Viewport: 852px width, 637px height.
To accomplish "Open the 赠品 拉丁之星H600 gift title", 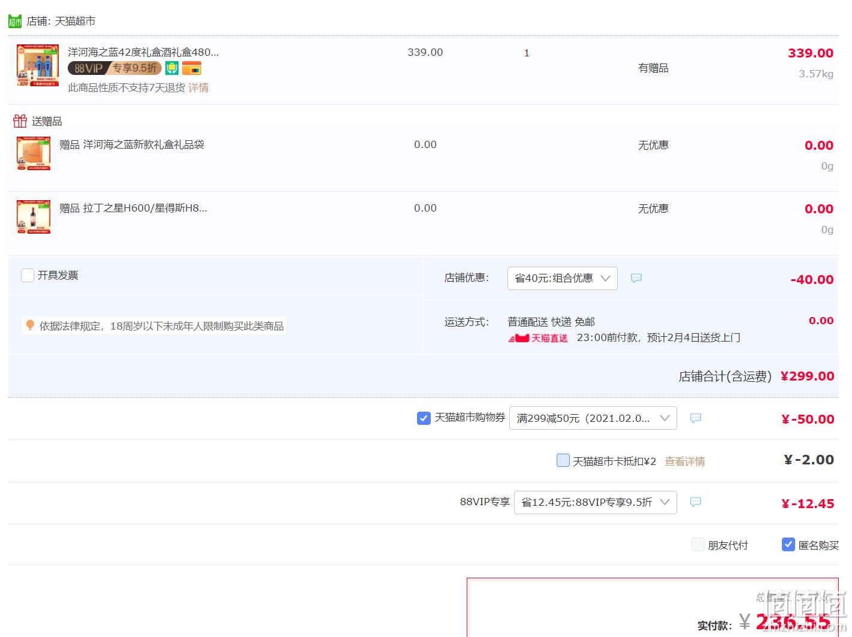I will (x=133, y=208).
